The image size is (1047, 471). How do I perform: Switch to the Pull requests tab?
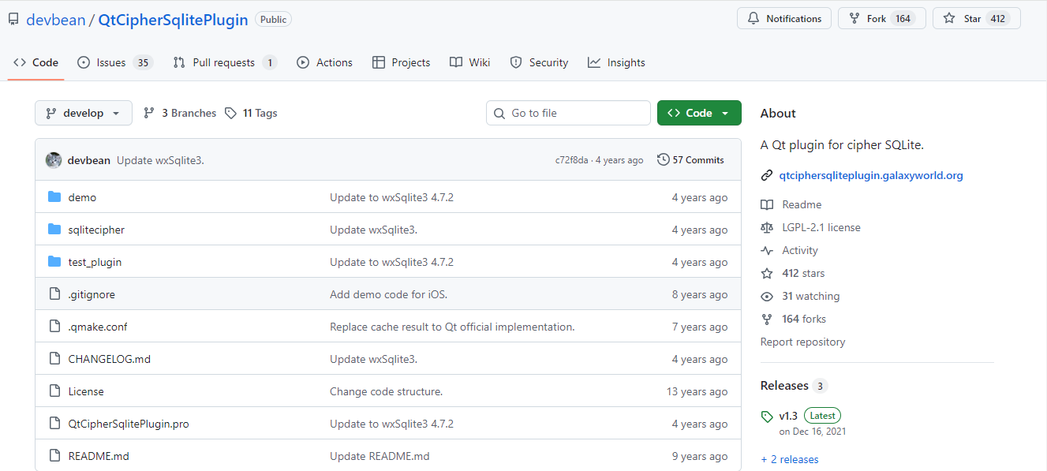click(225, 62)
